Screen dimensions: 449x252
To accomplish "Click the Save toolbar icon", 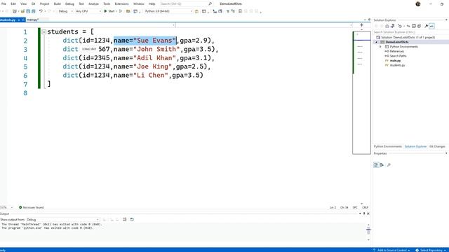I will coord(28,11).
